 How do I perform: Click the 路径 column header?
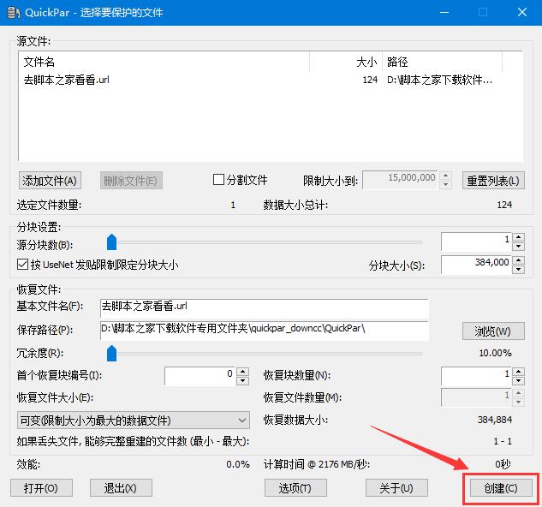(442, 62)
